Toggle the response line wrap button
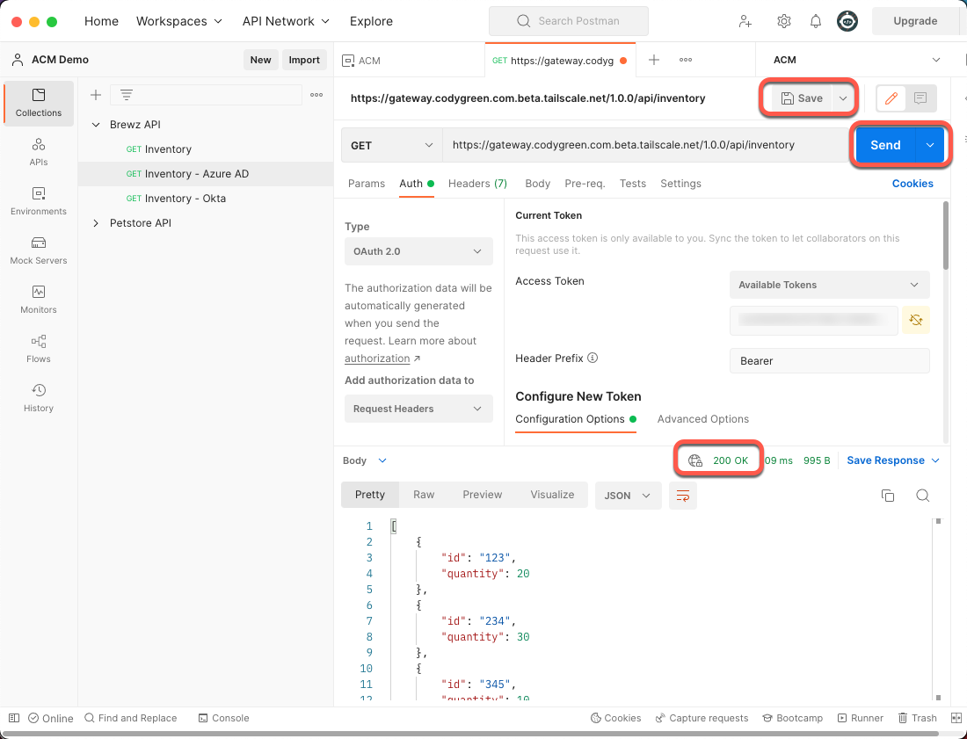967x739 pixels. coord(683,496)
